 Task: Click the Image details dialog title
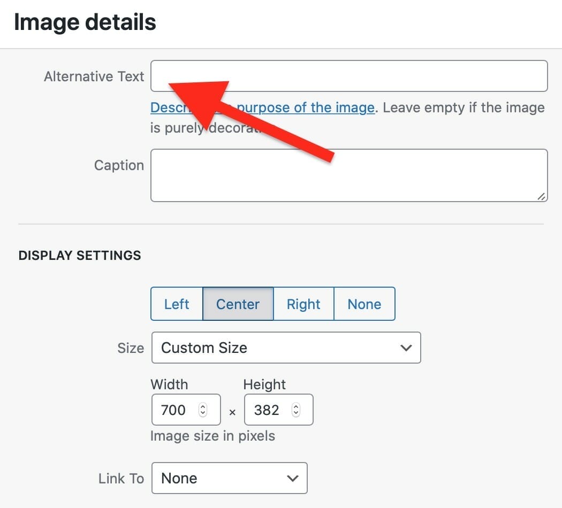(x=86, y=21)
